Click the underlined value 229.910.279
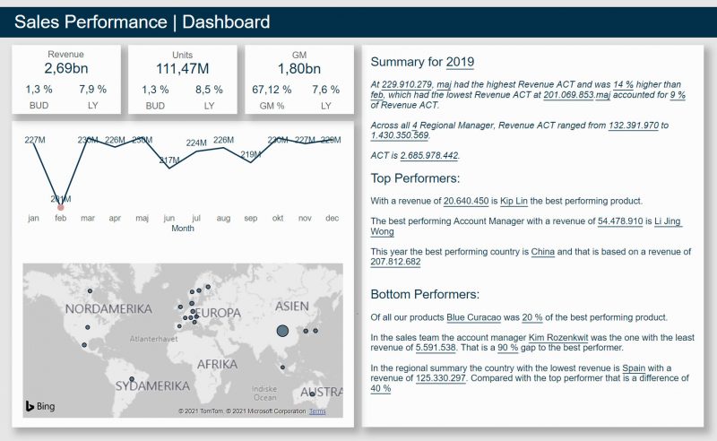This screenshot has width=717, height=441. [407, 84]
